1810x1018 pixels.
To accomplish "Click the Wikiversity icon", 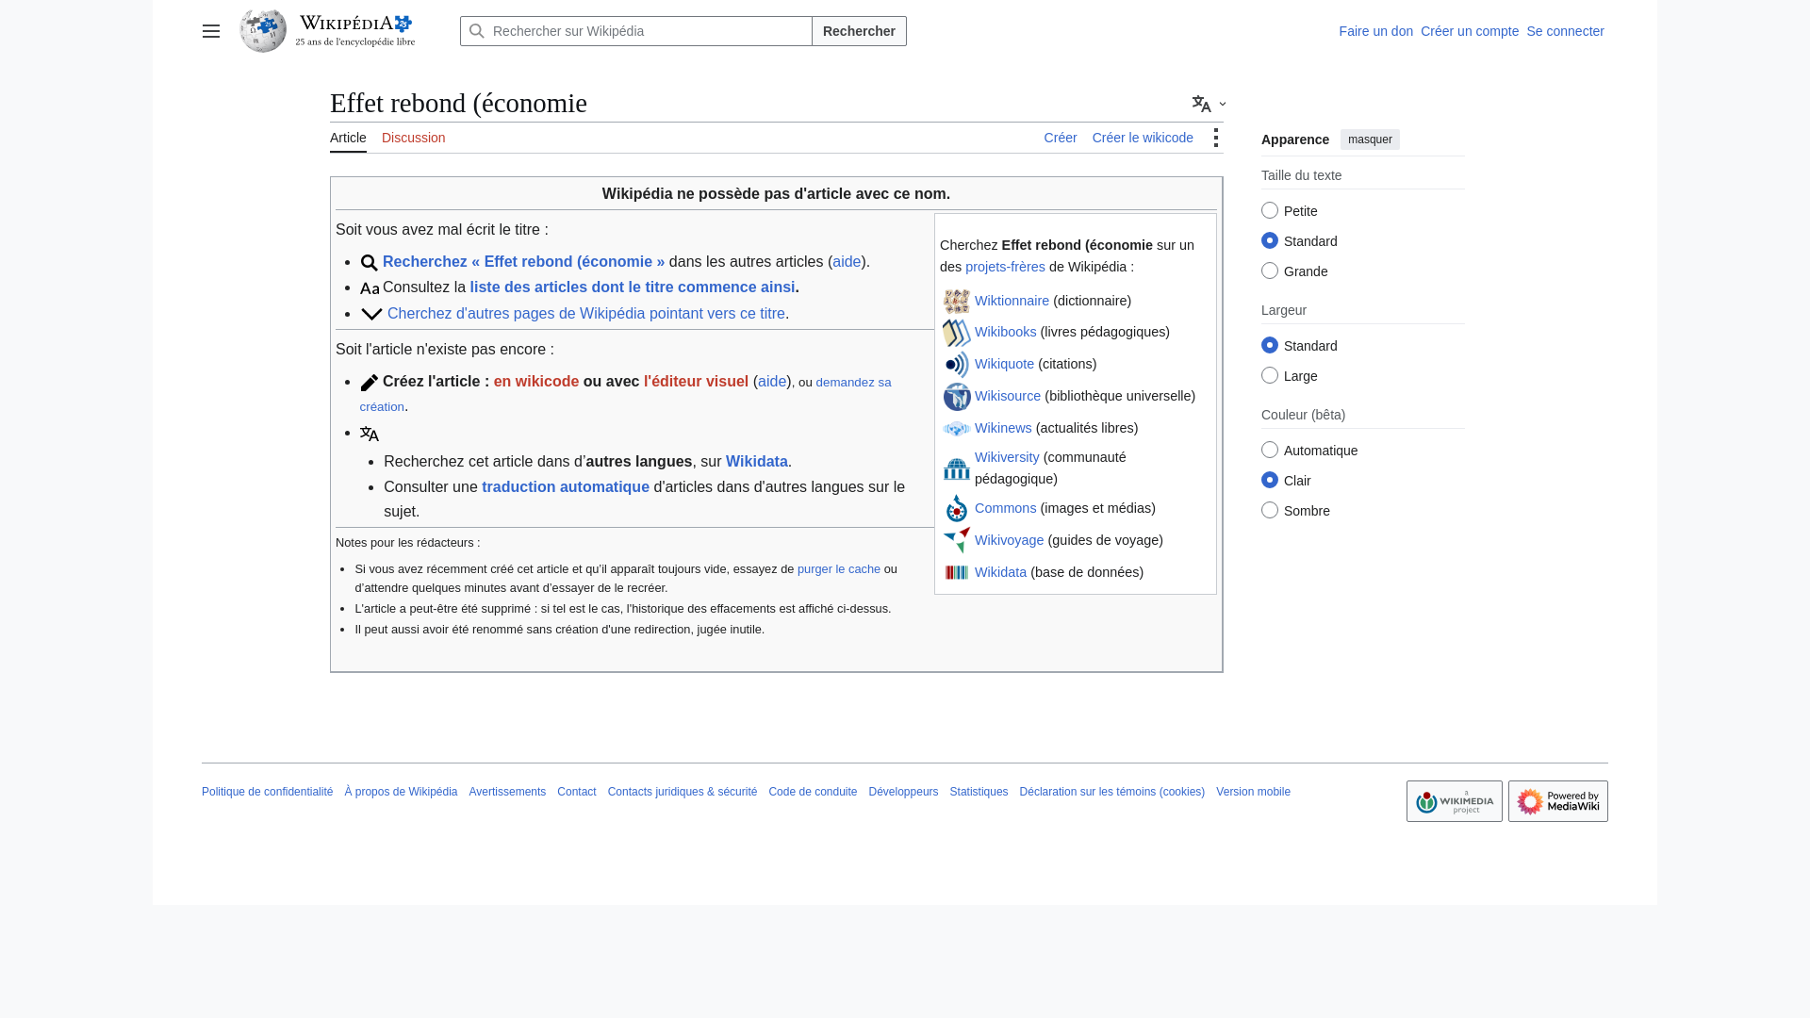I will pos(957,468).
